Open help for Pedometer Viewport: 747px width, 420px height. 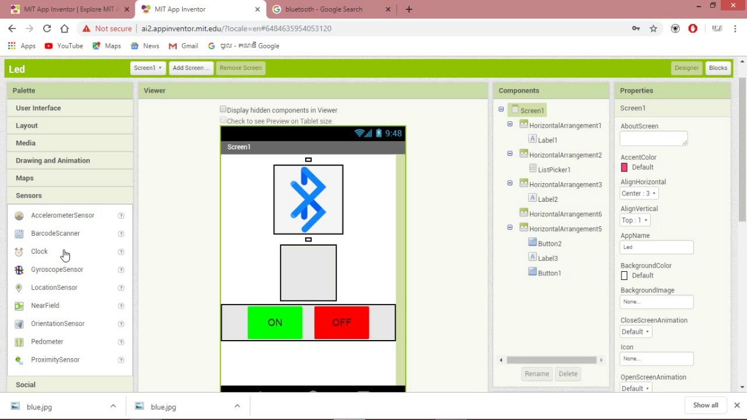(x=121, y=342)
